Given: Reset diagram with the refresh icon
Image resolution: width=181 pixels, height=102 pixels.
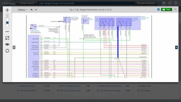Looking at the screenshot, I should [7, 51].
